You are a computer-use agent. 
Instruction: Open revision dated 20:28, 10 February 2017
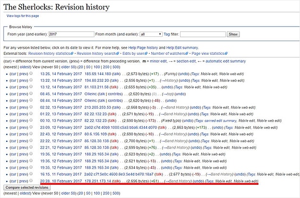click(x=61, y=181)
